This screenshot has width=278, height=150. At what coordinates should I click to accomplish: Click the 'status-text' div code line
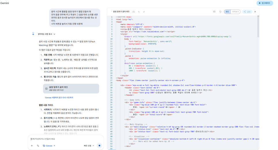pos(172,132)
